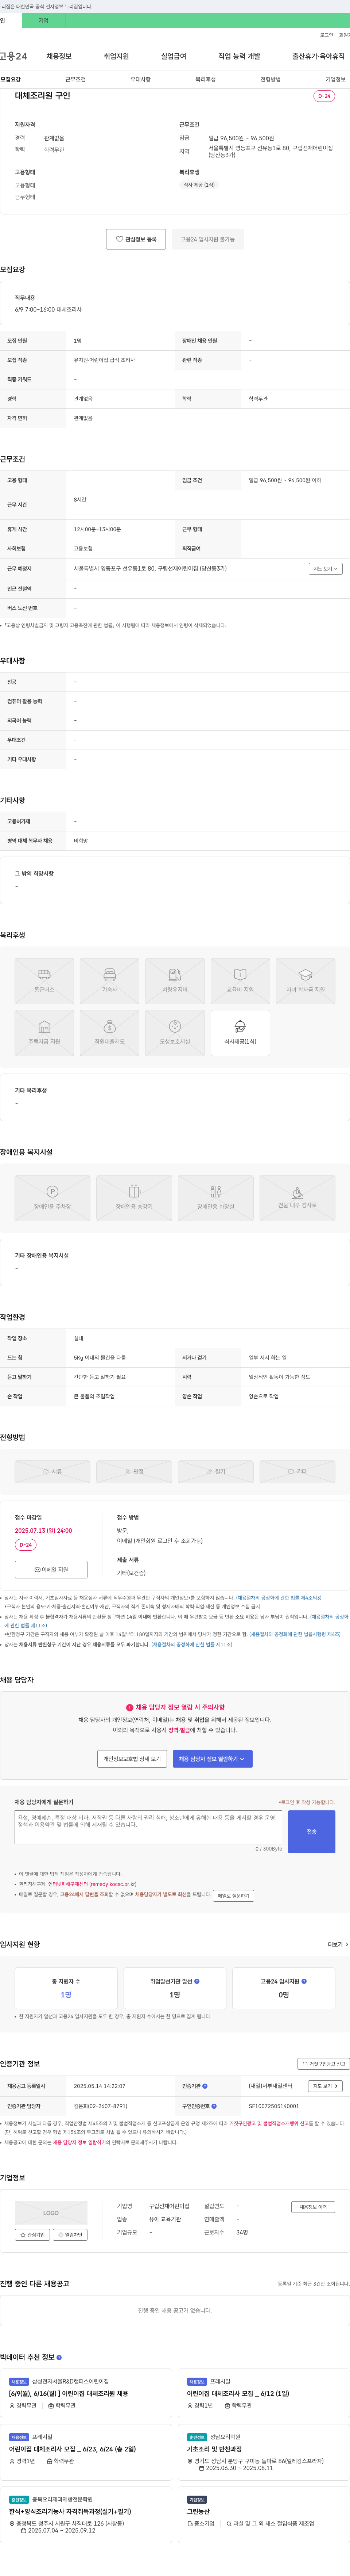Switch to the 전형방법 section tab

270,79
